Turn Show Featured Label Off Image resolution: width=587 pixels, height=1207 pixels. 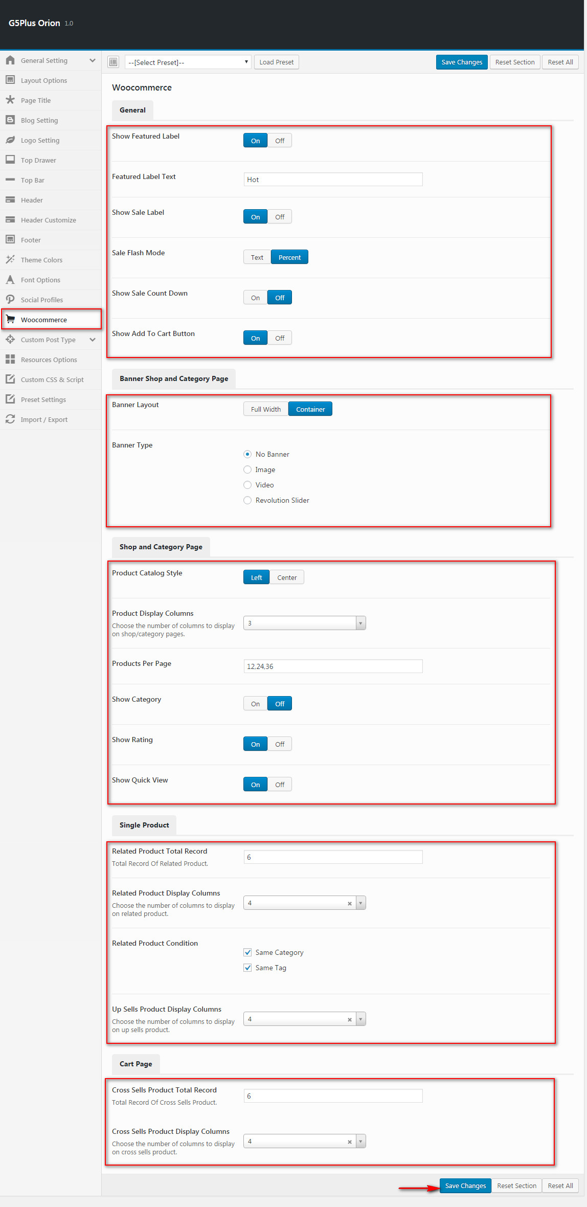280,141
